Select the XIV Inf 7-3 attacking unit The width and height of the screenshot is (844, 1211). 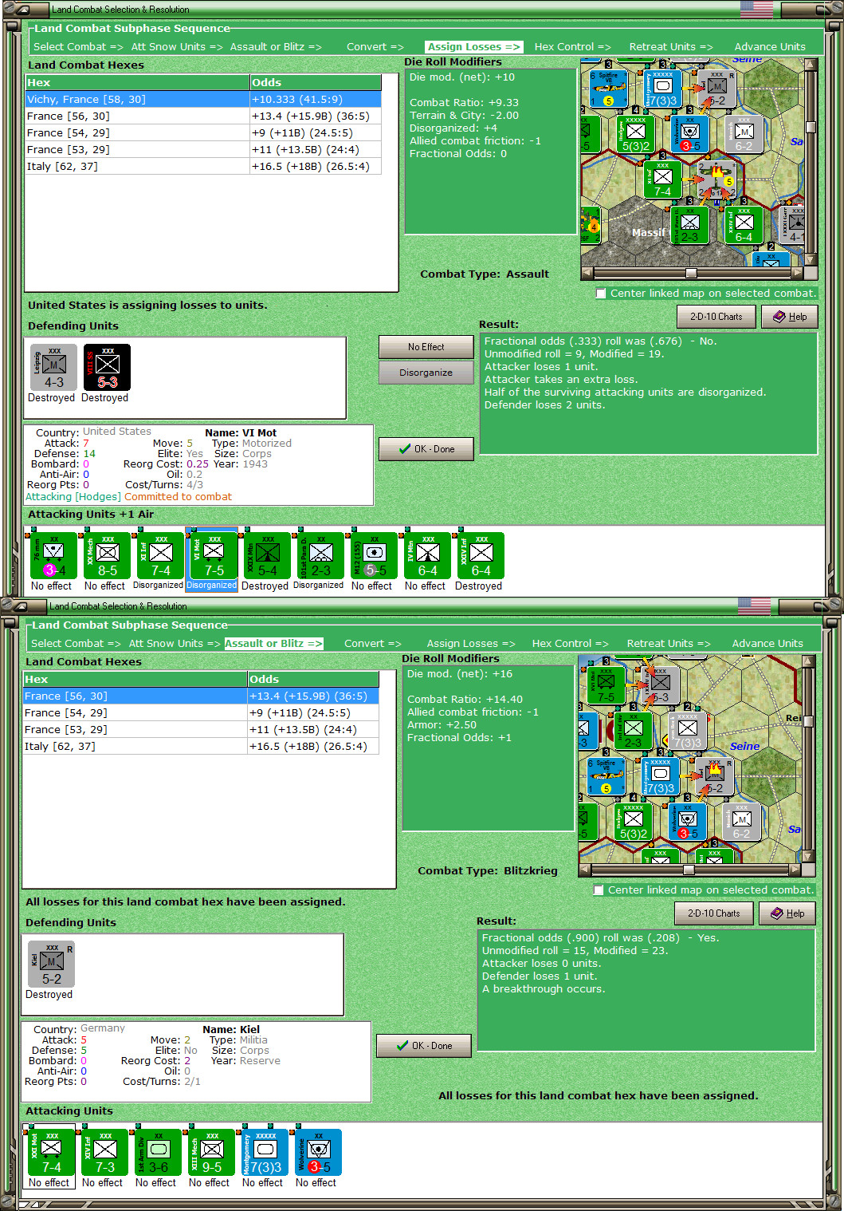click(104, 1152)
